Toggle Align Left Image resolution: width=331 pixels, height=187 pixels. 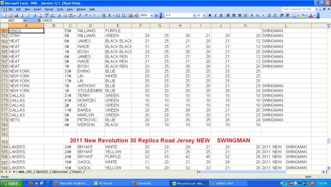coord(228,16)
